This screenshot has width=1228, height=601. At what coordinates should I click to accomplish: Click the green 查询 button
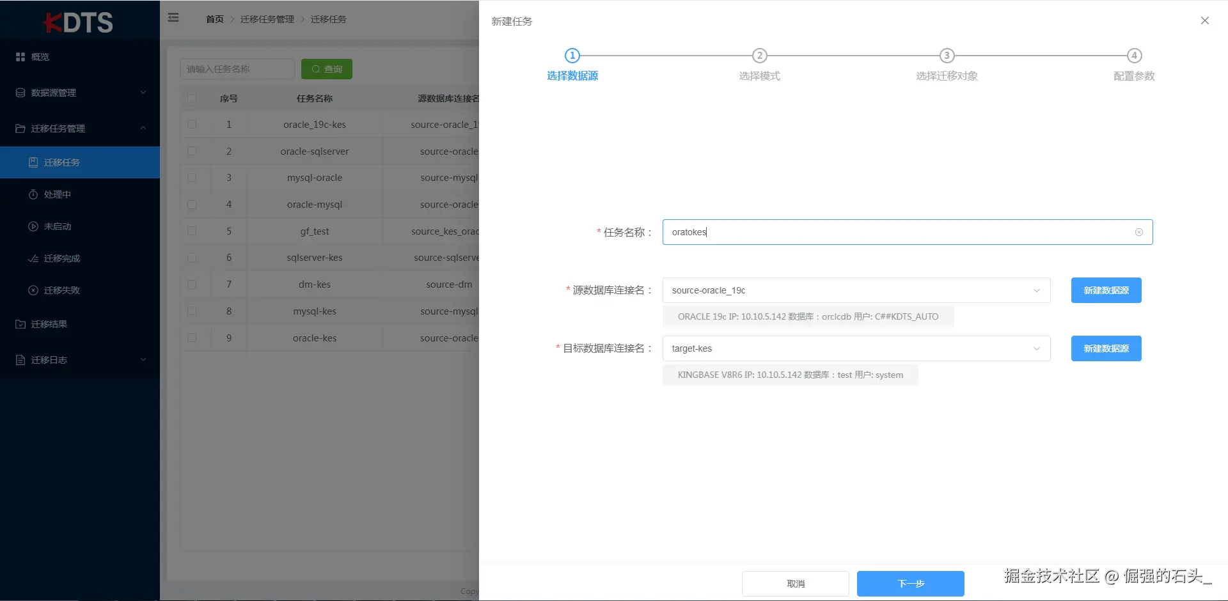327,69
